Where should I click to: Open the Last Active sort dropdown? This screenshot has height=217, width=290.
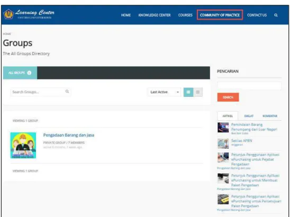(164, 92)
